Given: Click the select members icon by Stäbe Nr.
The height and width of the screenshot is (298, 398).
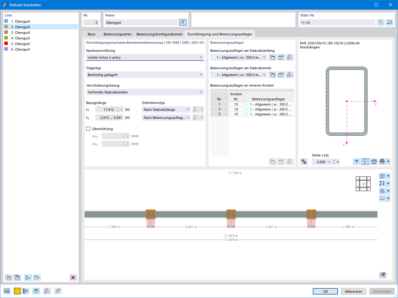Looking at the screenshot, I should 381,22.
